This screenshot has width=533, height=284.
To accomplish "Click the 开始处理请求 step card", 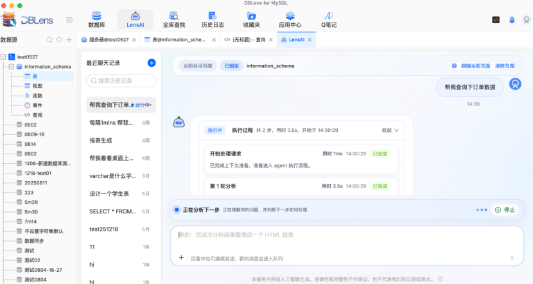I will click(301, 159).
